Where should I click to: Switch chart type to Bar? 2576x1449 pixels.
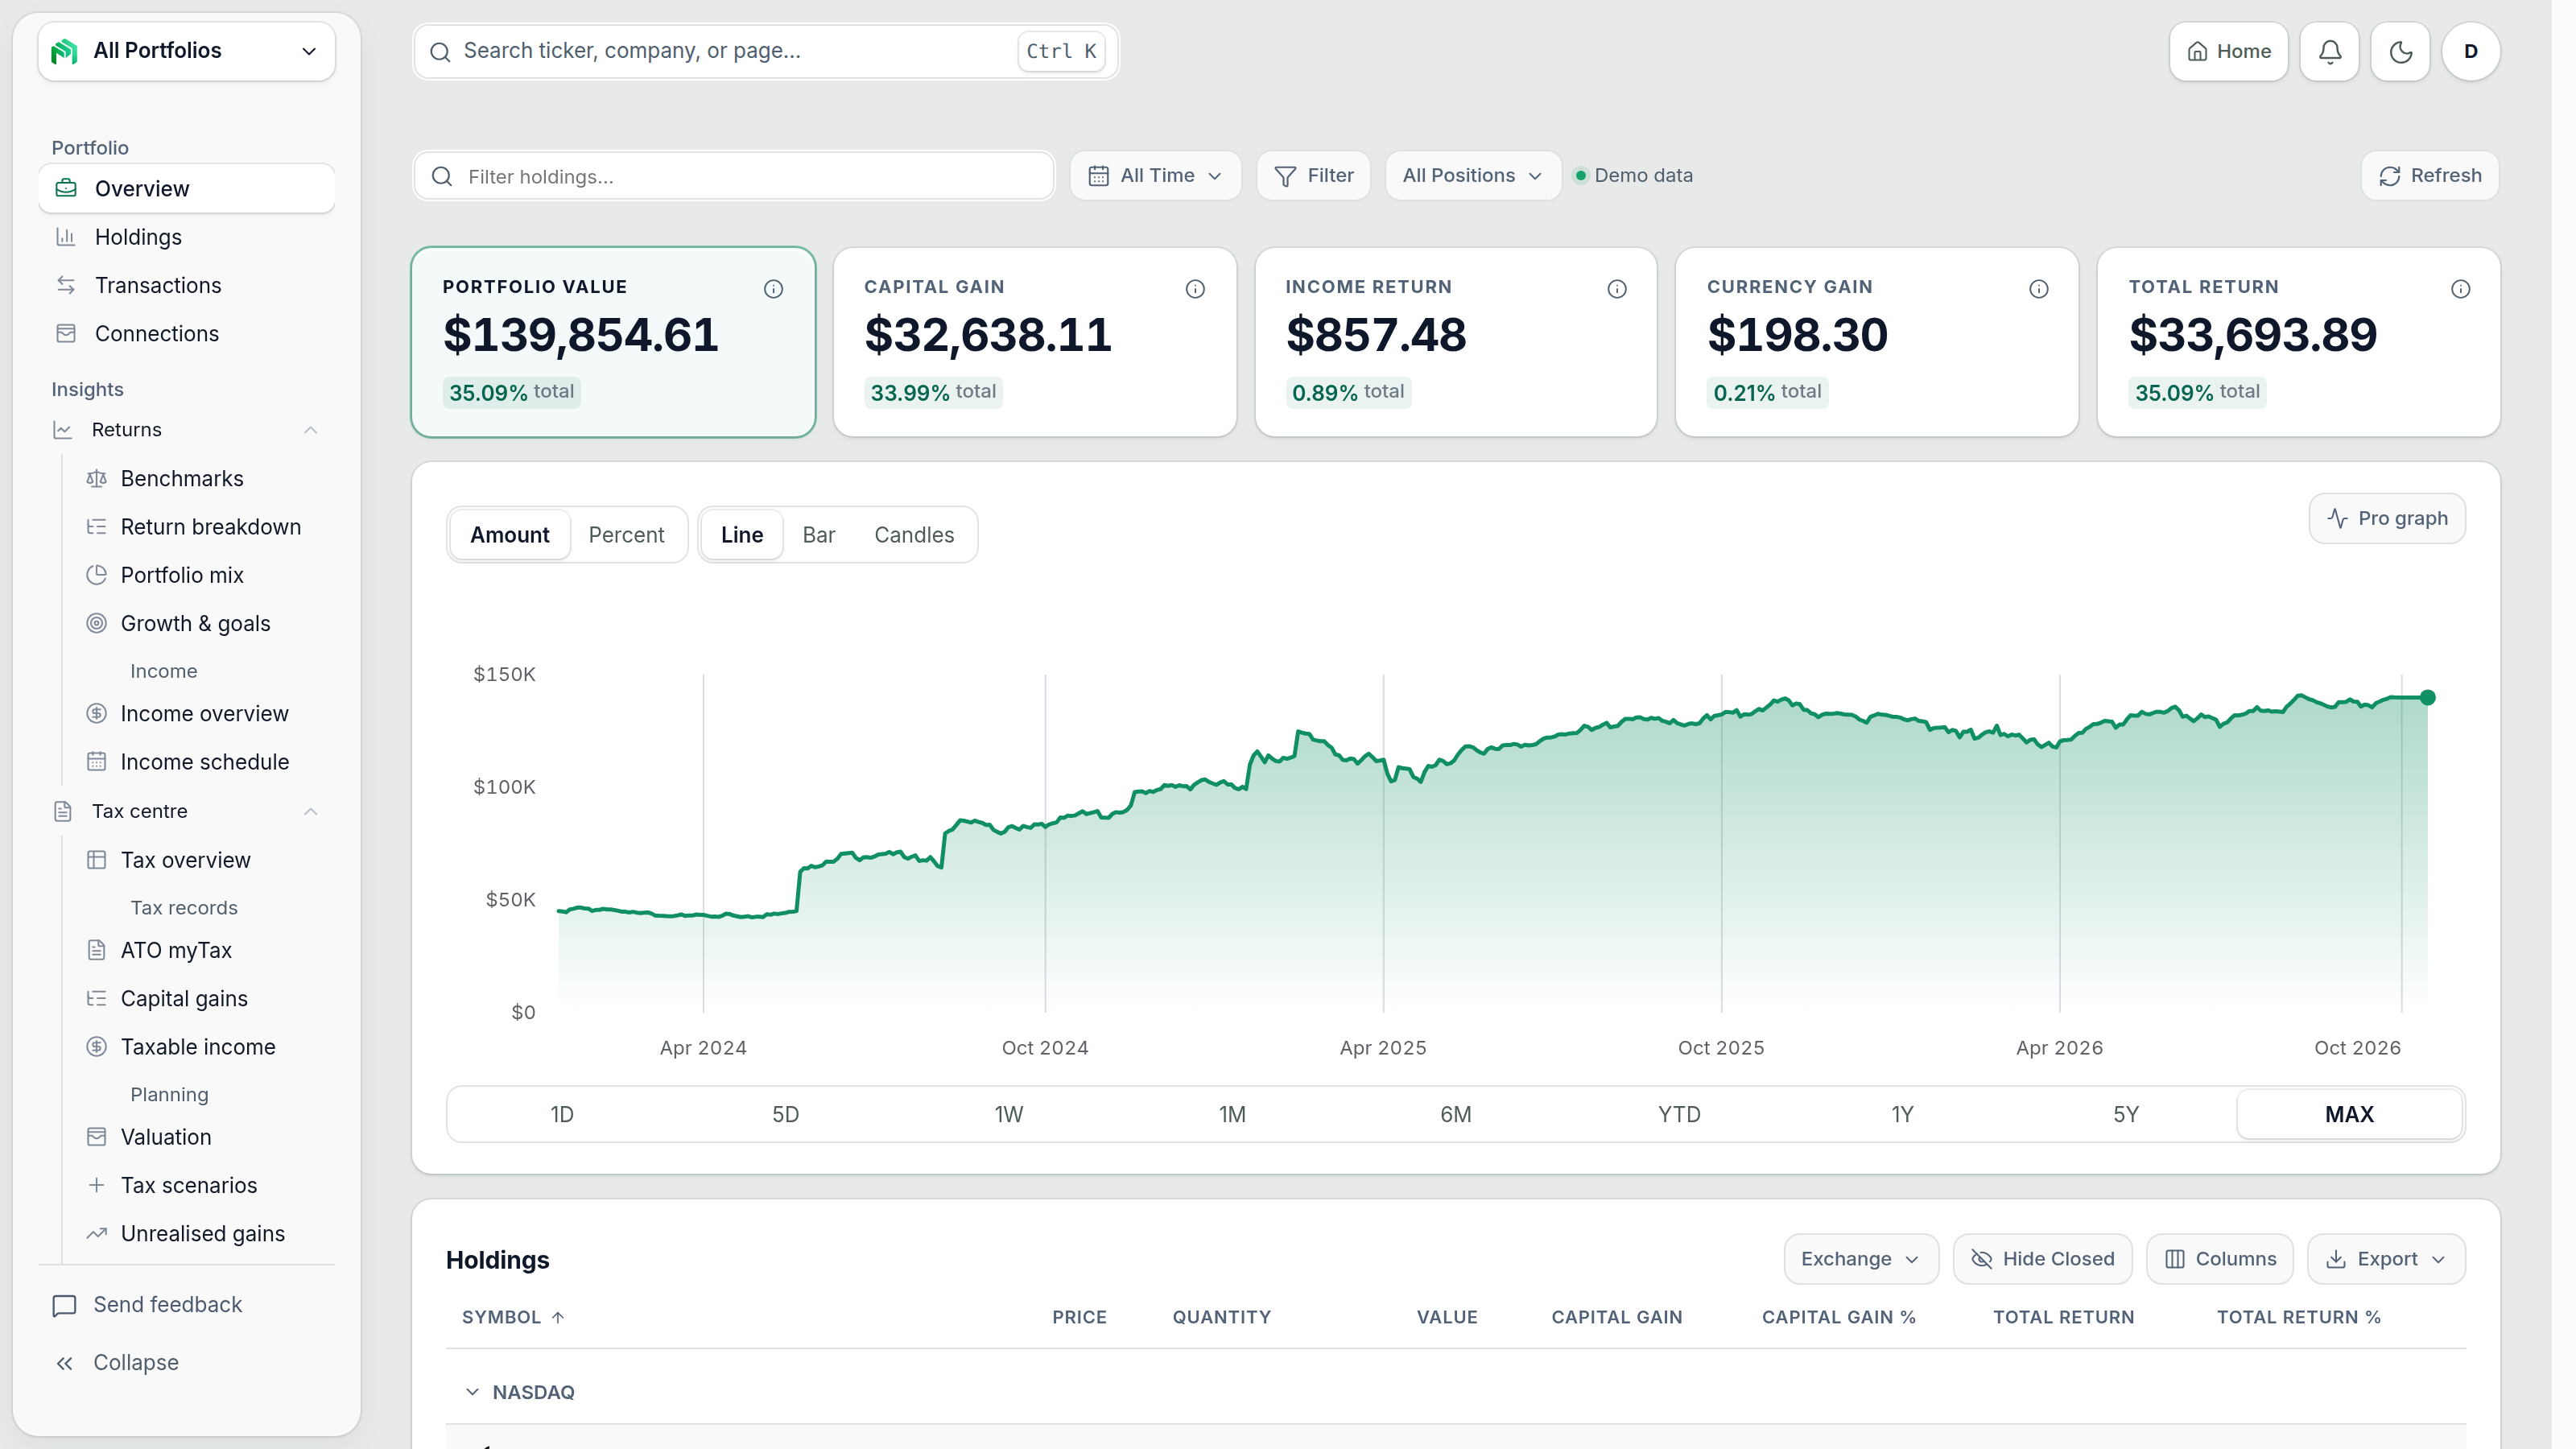(826, 540)
